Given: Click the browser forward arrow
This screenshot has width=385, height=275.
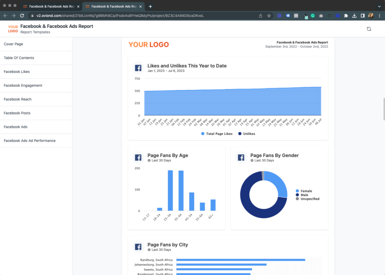Looking at the screenshot, I should 14,16.
